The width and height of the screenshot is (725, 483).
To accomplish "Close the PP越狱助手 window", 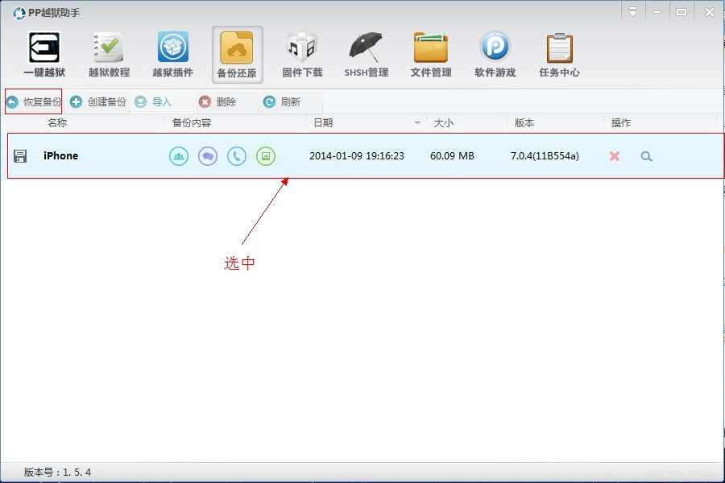I will click(709, 12).
